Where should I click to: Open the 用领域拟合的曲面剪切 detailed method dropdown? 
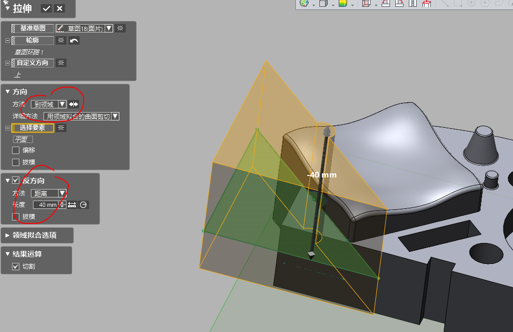pos(115,116)
